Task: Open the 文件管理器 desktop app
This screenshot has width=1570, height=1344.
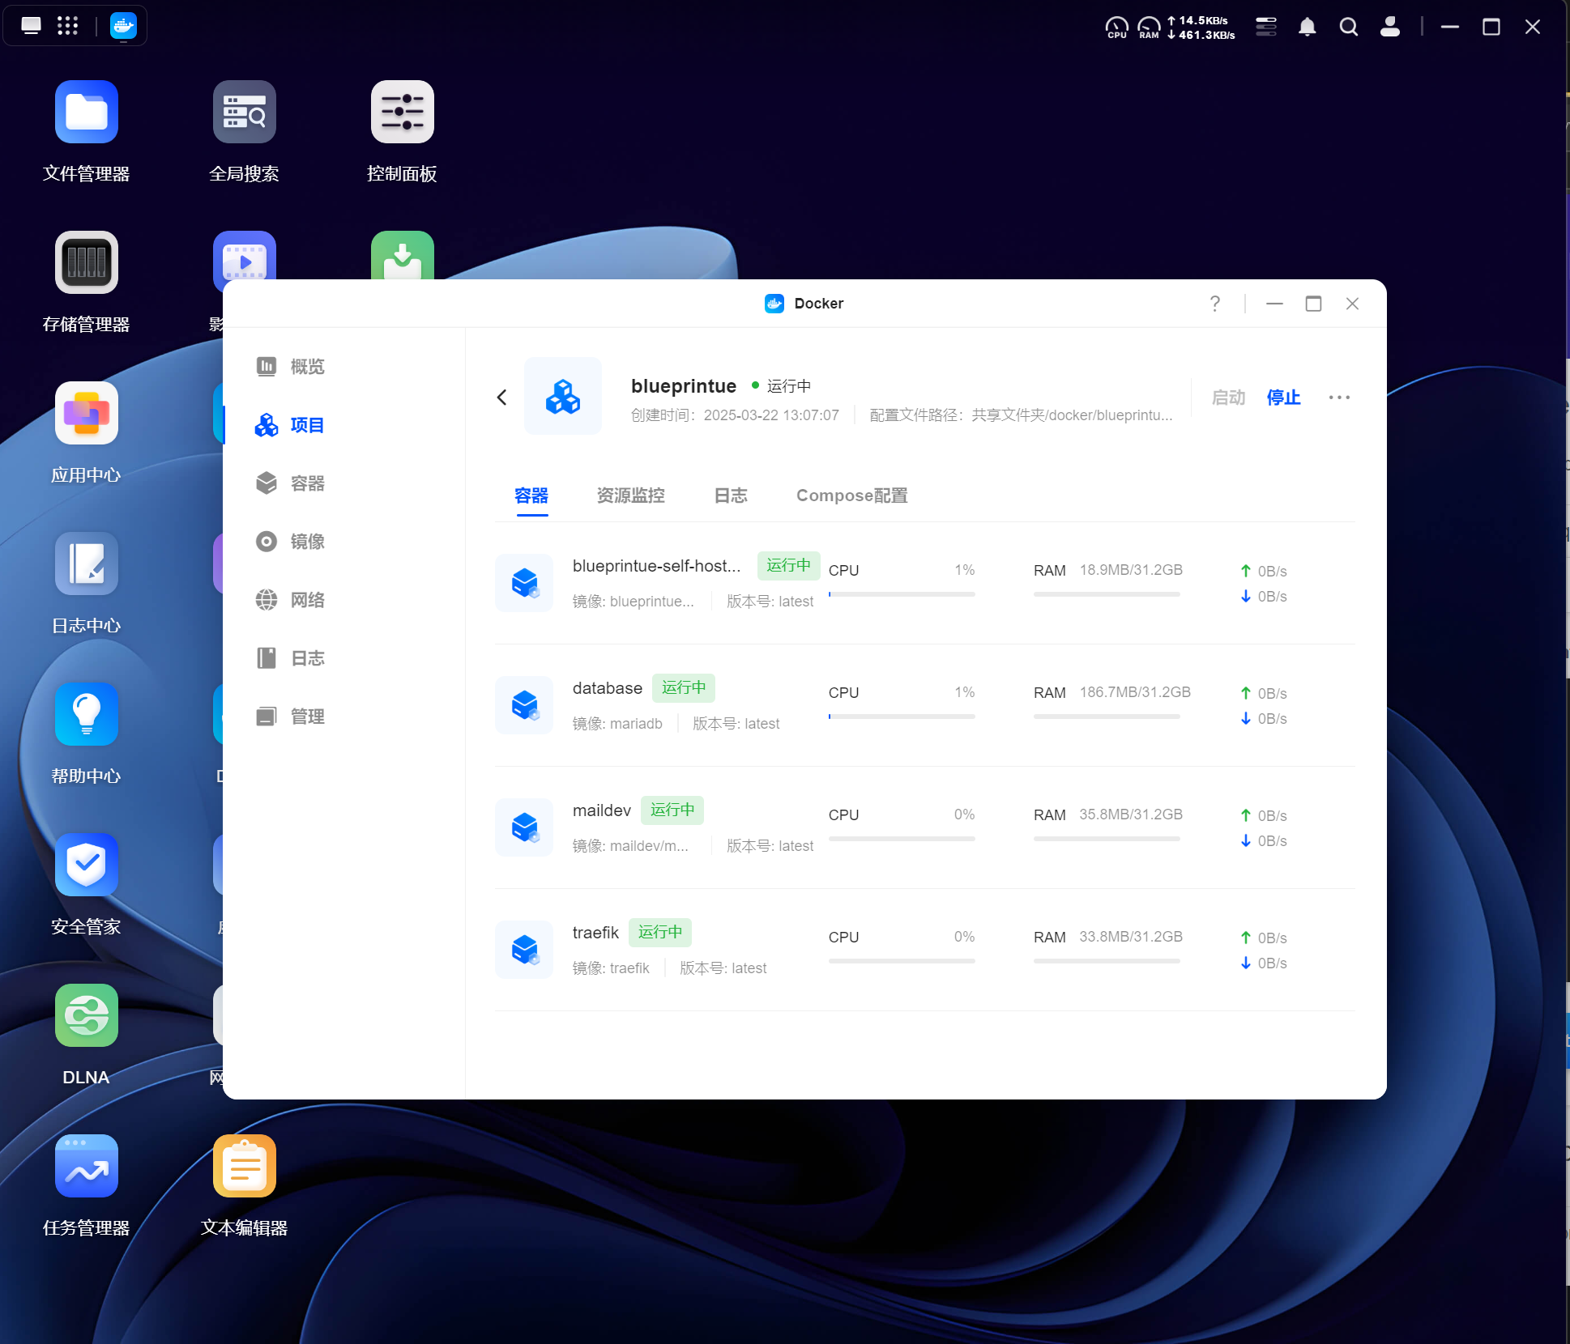Action: click(87, 112)
